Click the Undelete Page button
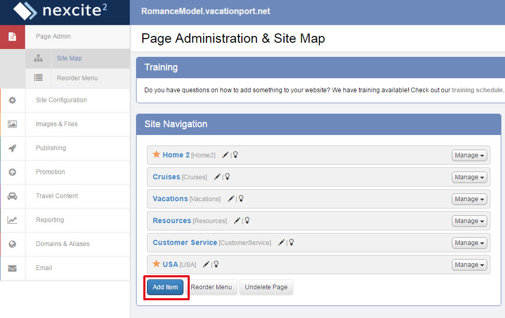This screenshot has height=318, width=505. [x=266, y=287]
